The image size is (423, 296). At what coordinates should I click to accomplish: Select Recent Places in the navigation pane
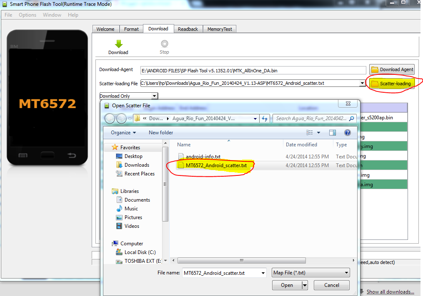coord(140,173)
